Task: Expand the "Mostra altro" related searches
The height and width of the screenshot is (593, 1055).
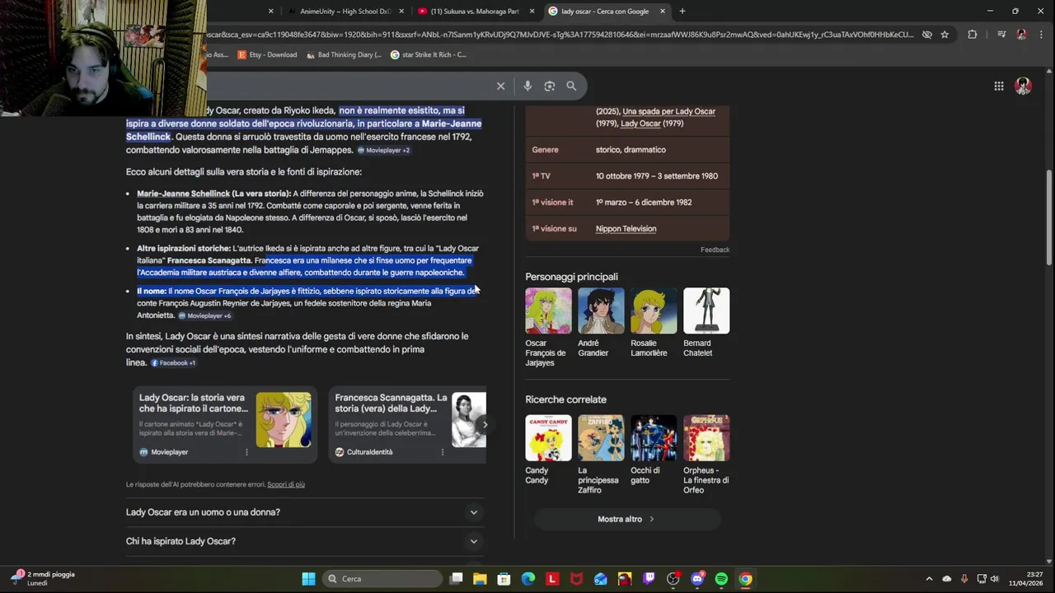Action: point(626,520)
